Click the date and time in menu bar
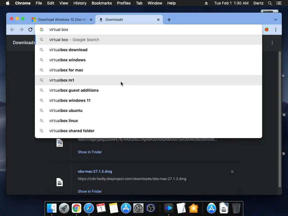Screen dimensions: 288x216 point(231,3)
